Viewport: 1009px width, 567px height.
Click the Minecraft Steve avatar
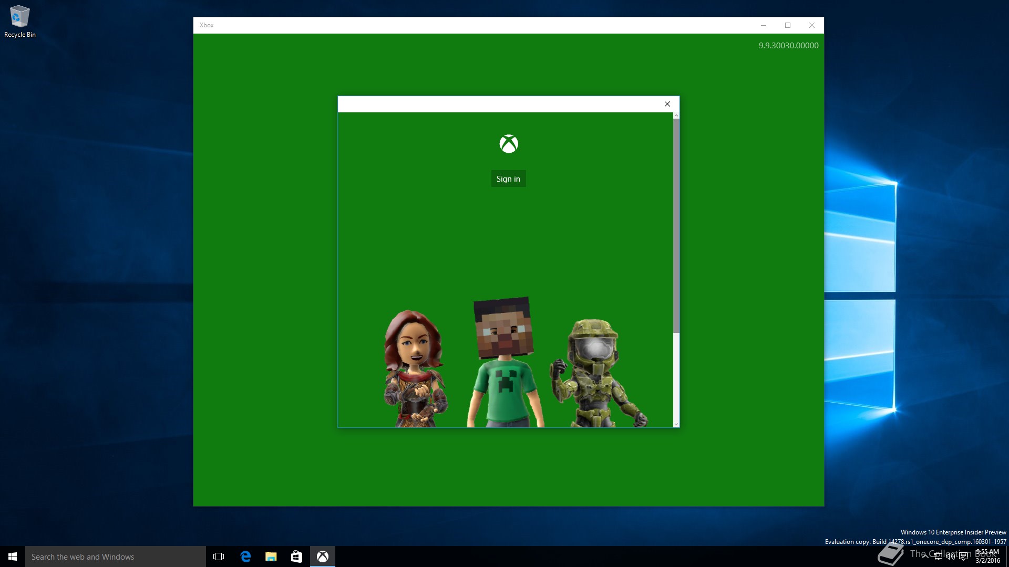[x=504, y=362]
